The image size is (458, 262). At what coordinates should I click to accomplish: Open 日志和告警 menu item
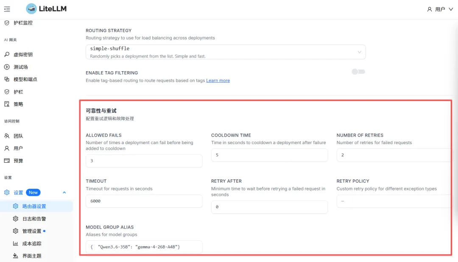(34, 219)
